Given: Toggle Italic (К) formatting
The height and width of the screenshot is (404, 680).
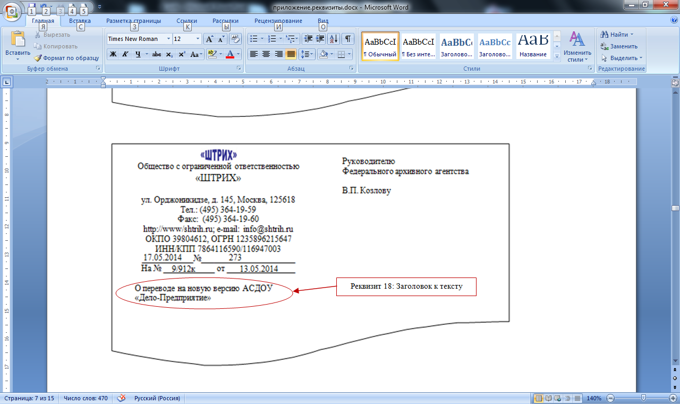Looking at the screenshot, I should [x=125, y=54].
